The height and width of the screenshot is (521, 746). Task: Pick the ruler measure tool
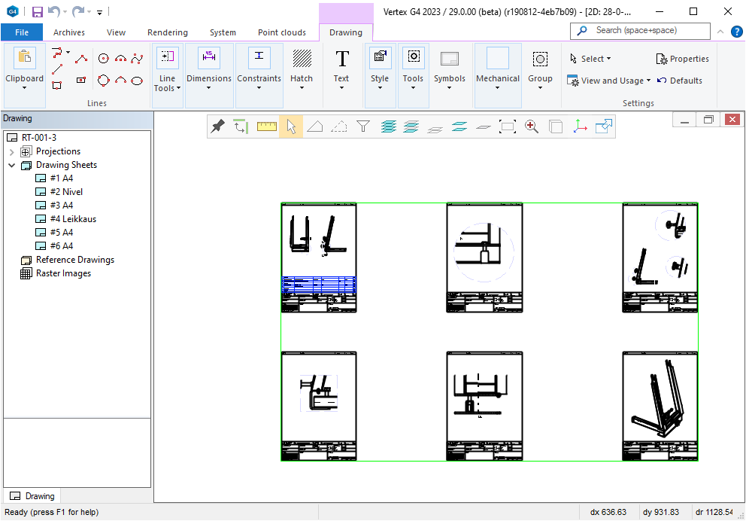(x=266, y=126)
